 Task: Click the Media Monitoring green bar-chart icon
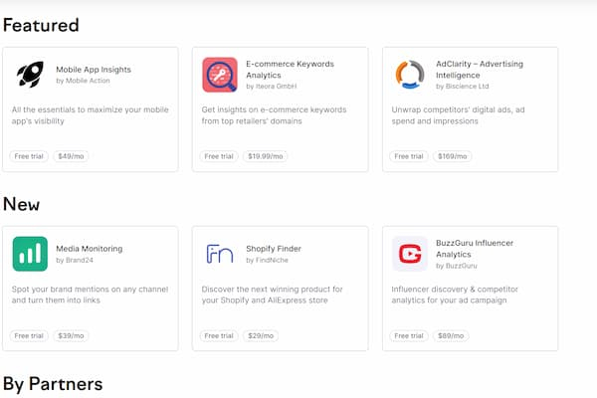(x=30, y=254)
